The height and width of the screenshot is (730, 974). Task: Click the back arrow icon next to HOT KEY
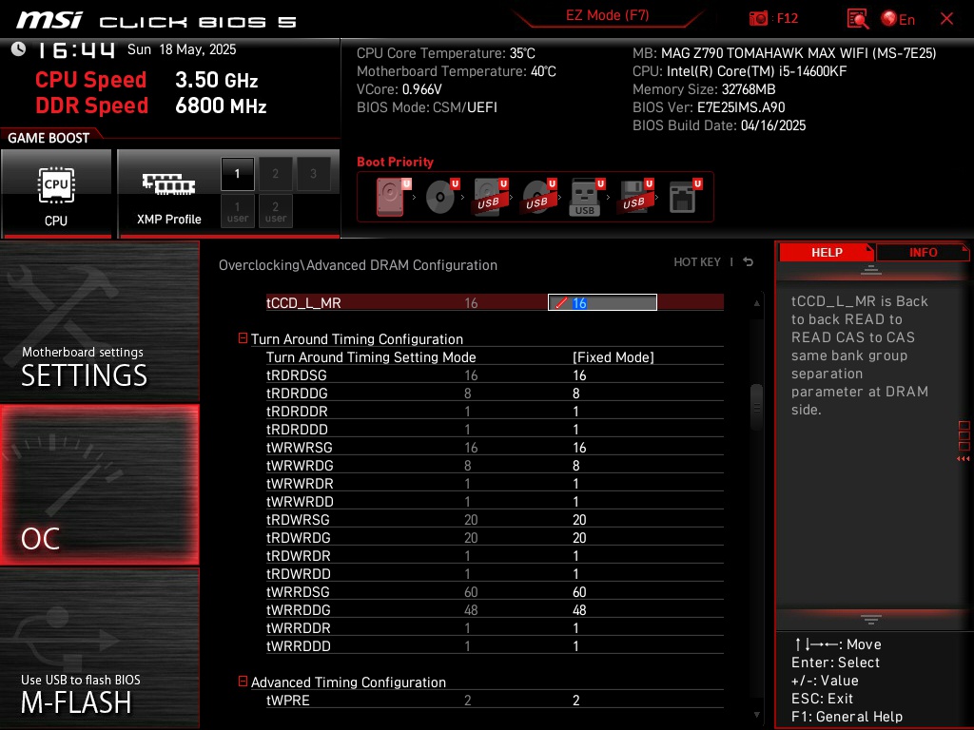point(749,262)
